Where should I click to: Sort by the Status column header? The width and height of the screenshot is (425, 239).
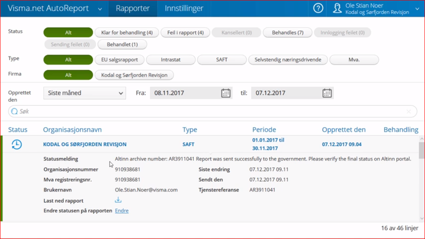[18, 129]
